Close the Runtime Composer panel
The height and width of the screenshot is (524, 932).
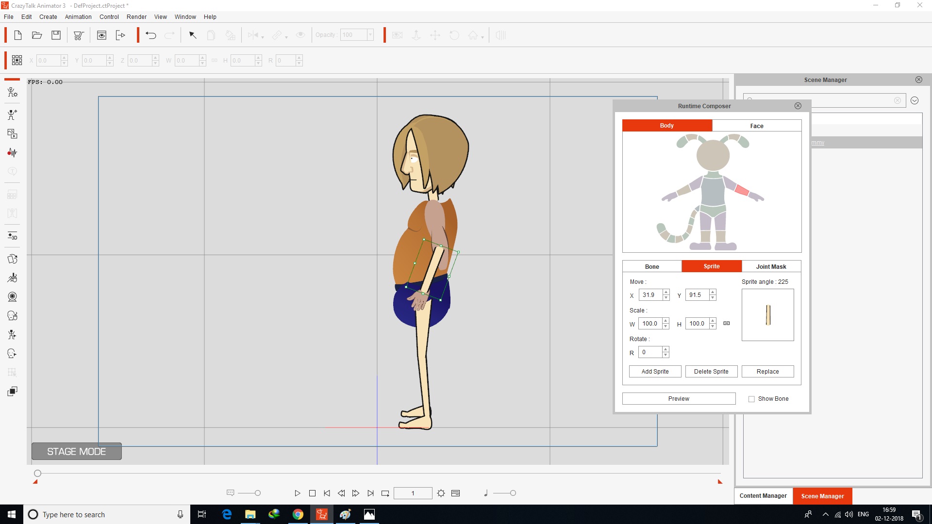(798, 106)
